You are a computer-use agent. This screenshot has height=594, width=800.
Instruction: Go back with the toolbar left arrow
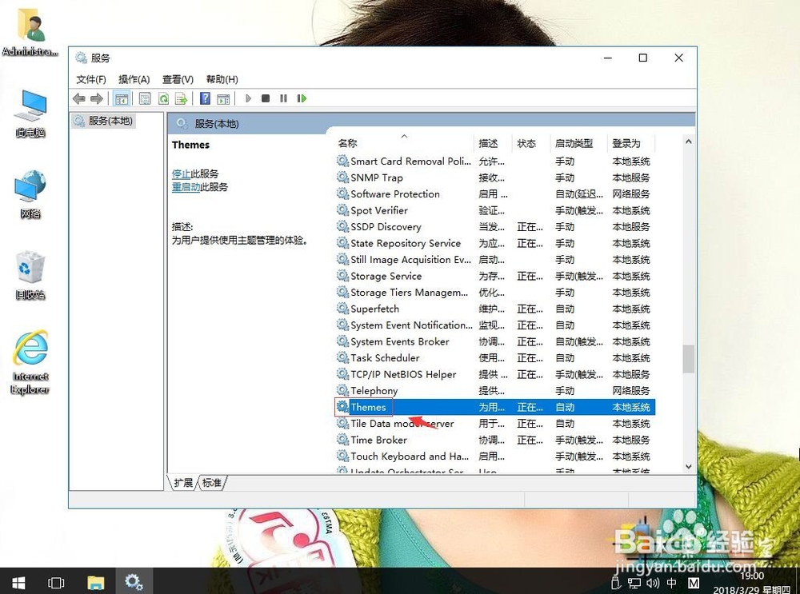pos(78,98)
